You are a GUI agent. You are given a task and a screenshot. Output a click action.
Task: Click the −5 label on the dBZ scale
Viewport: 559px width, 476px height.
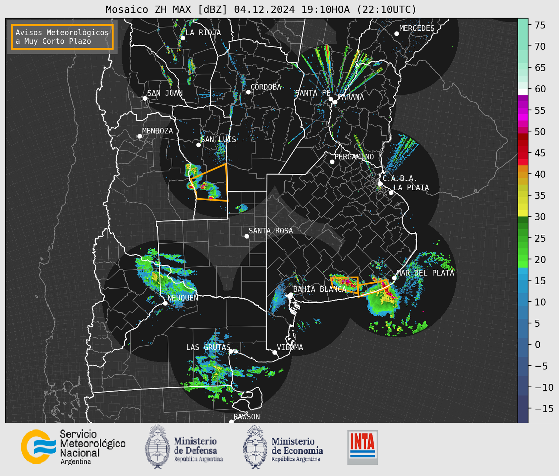coord(541,366)
